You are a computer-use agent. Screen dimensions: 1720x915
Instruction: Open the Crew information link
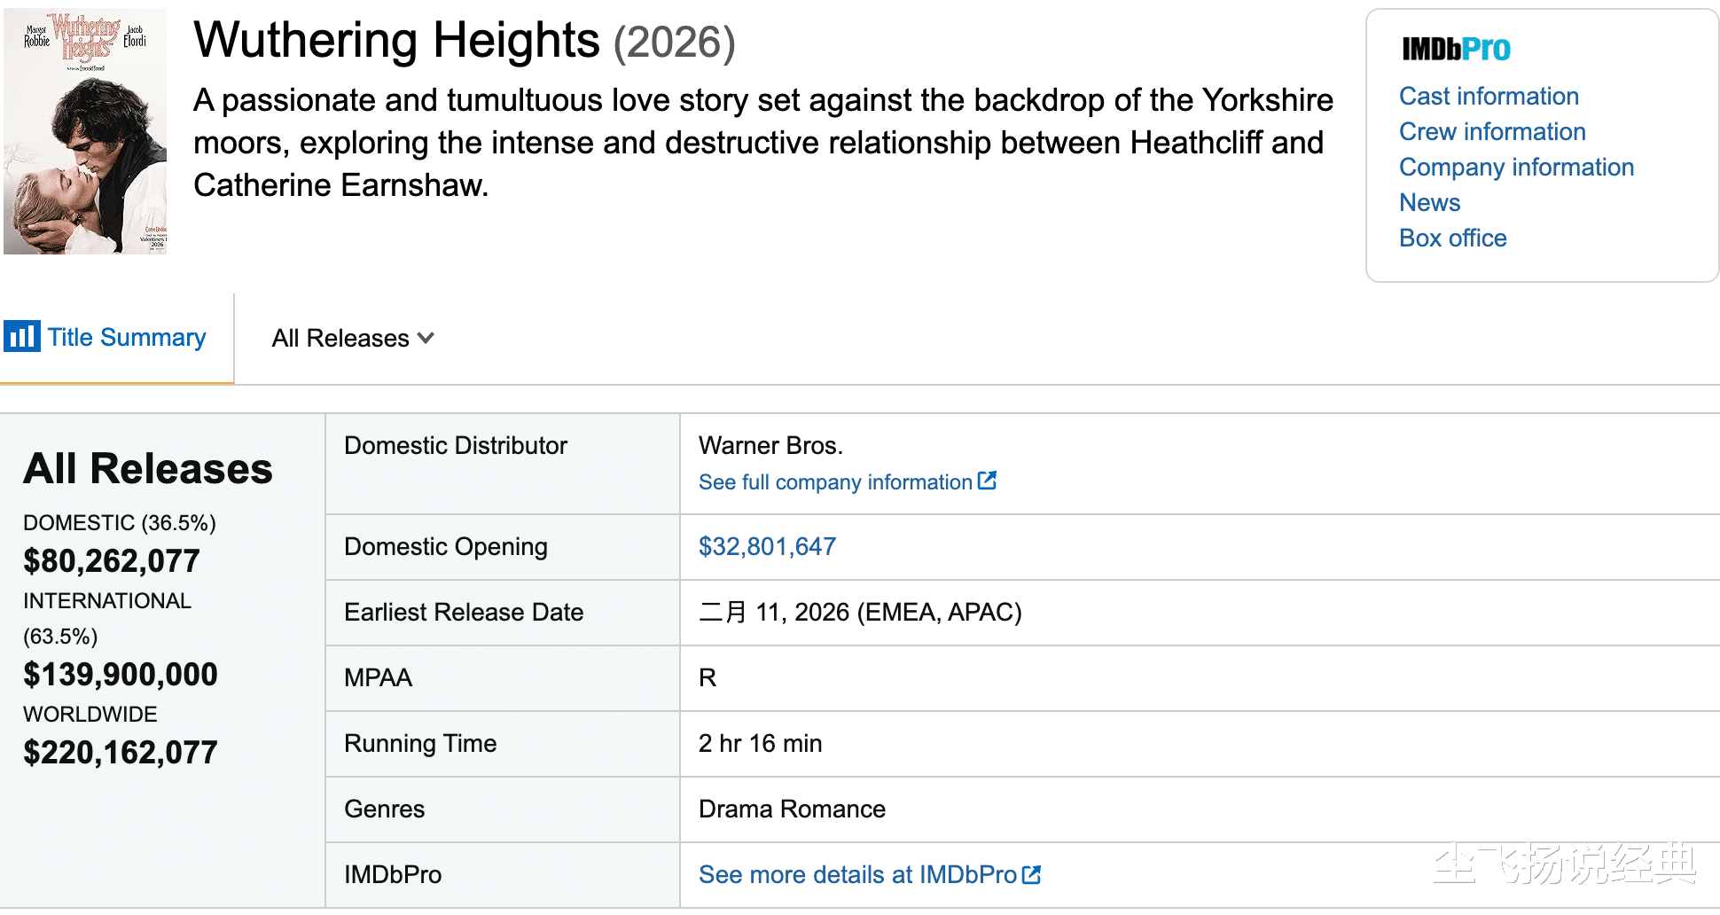pyautogui.click(x=1492, y=131)
